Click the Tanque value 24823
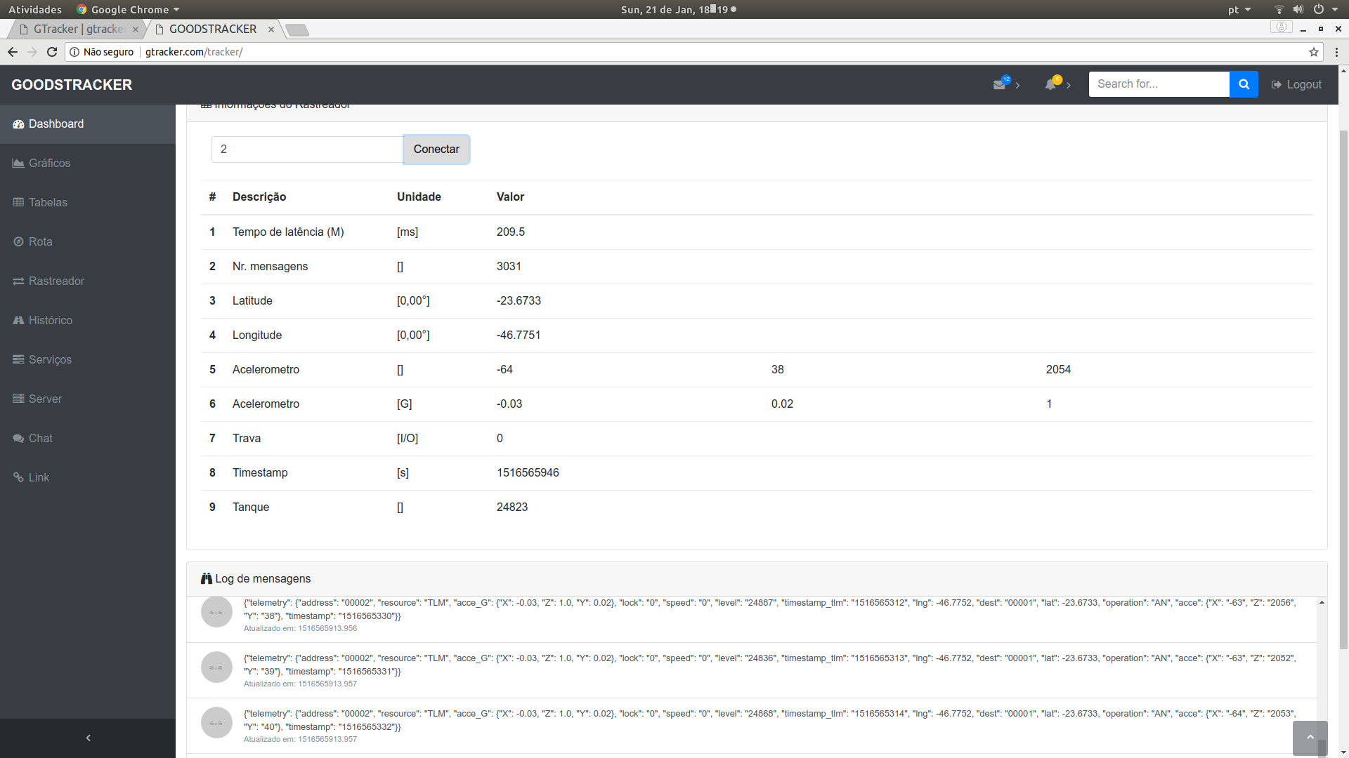 [x=512, y=507]
